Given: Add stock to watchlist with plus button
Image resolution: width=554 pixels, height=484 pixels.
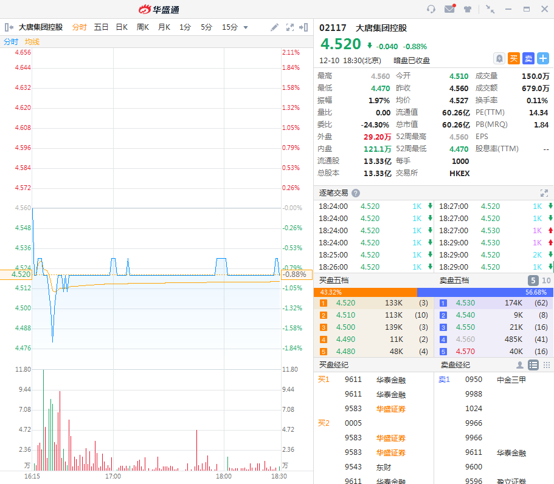Looking at the screenshot, I should click(542, 58).
